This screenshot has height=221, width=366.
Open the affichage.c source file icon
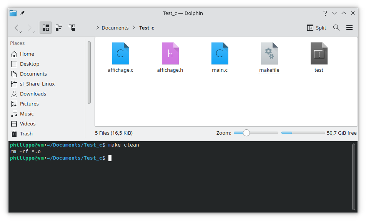[120, 53]
